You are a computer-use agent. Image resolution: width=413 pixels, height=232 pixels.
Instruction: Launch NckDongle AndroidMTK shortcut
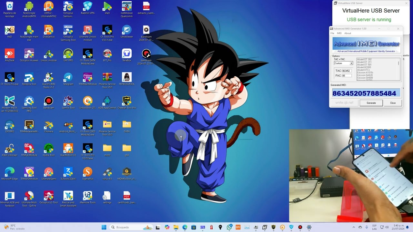[x=29, y=9]
